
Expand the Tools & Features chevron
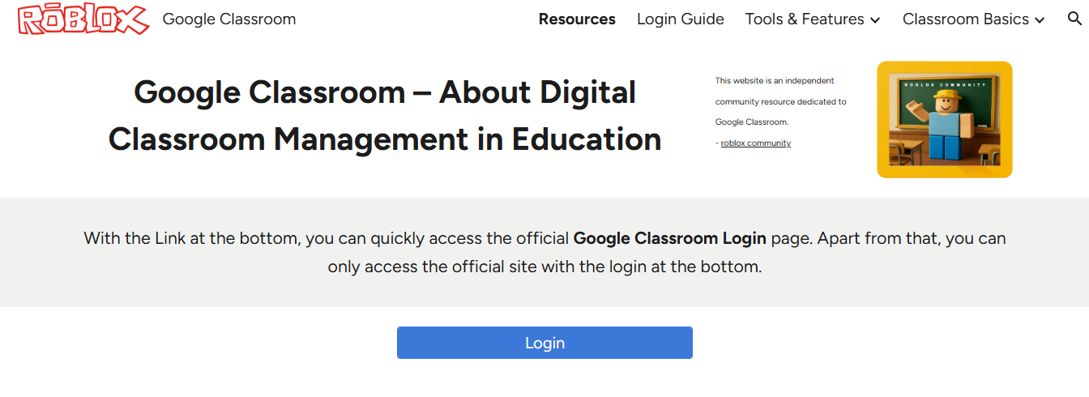click(875, 20)
